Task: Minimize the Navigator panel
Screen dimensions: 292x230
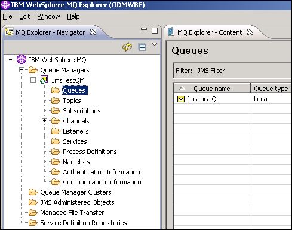Action: coord(144,29)
